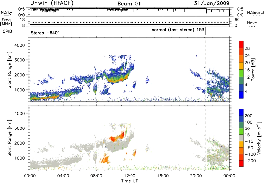The image size is (265, 183).
Task: Click the '24' value on Power colorbar
Action: tap(247, 55)
